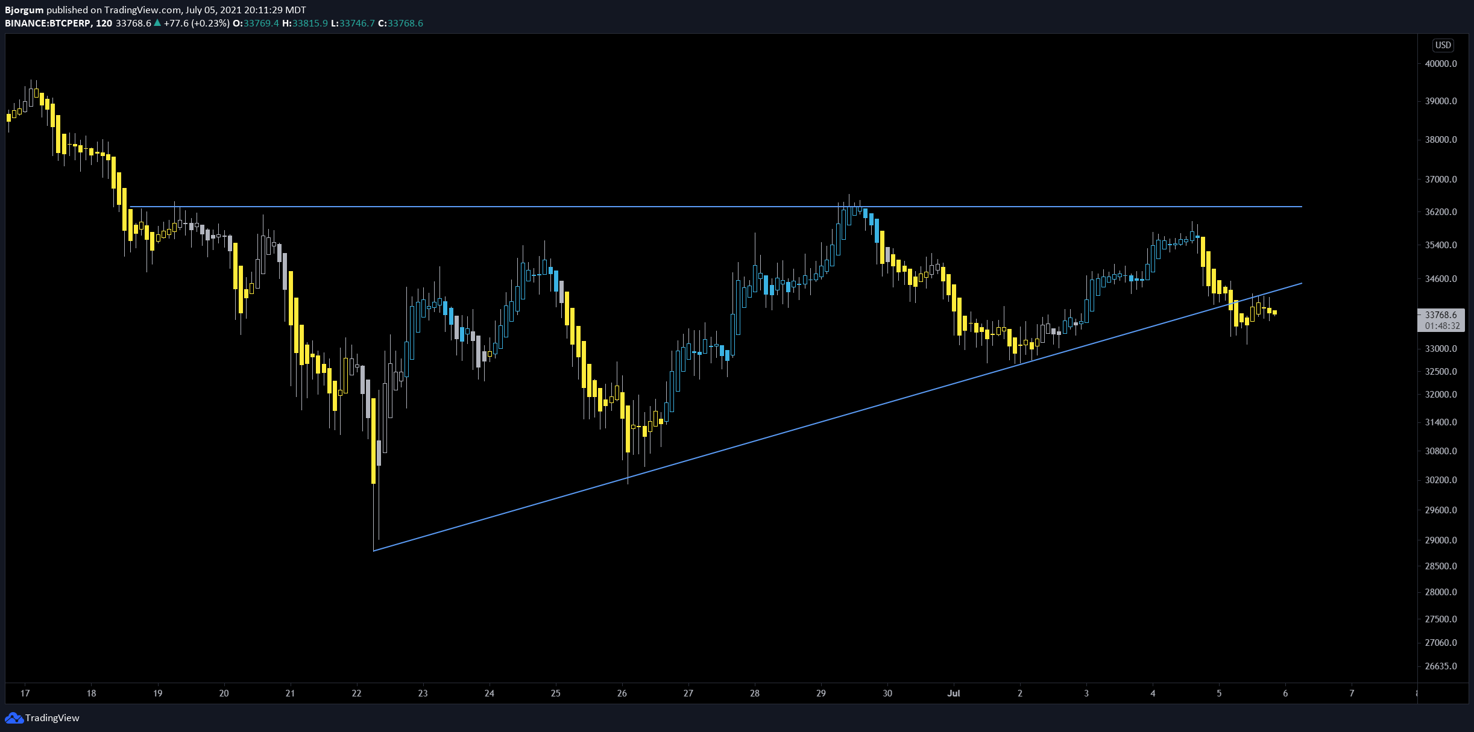1474x732 pixels.
Task: Click the 35400.0 price axis label
Action: [1441, 245]
